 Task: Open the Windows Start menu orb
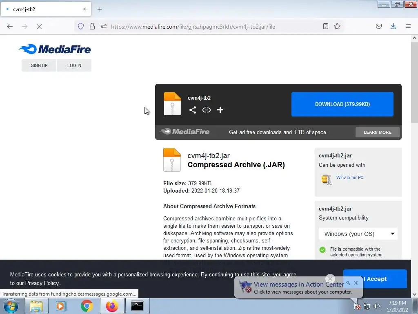click(11, 306)
